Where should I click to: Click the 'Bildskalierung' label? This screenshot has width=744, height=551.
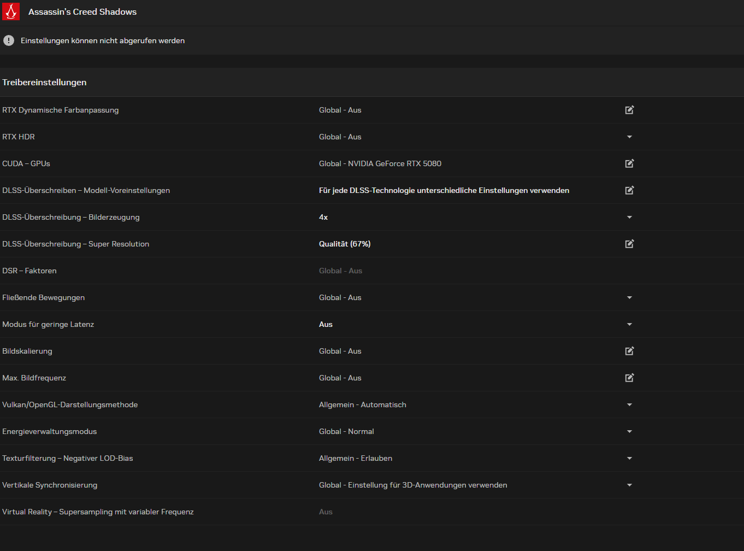27,351
